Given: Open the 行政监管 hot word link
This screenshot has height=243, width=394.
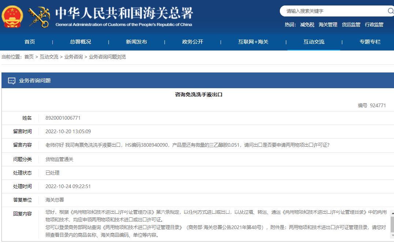Looking at the screenshot, I should (x=375, y=24).
